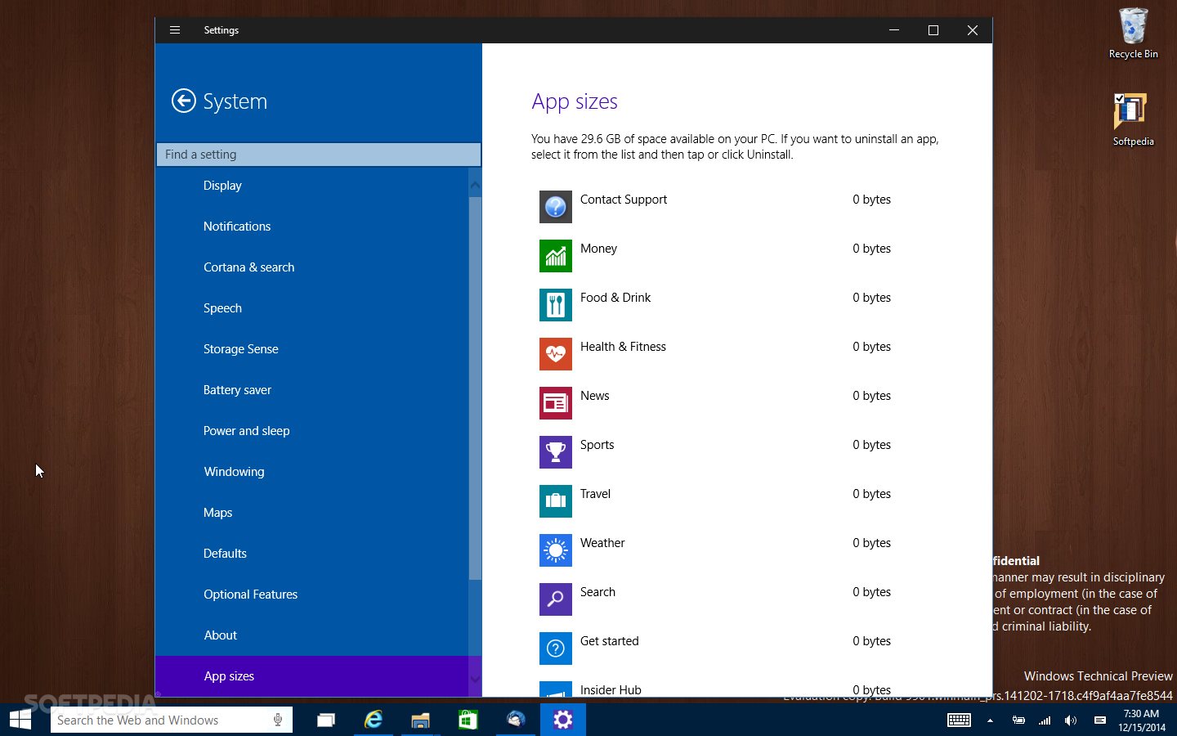1177x736 pixels.
Task: Select the Sports app name
Action: 597,445
